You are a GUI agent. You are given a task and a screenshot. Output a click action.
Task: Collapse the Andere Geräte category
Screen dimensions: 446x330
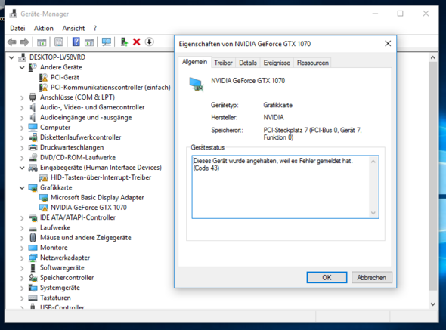[x=22, y=67]
